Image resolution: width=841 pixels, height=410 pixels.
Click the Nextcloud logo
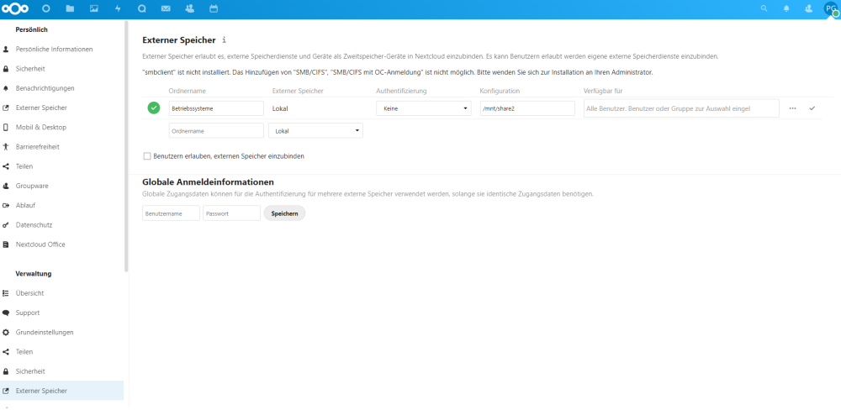point(15,8)
